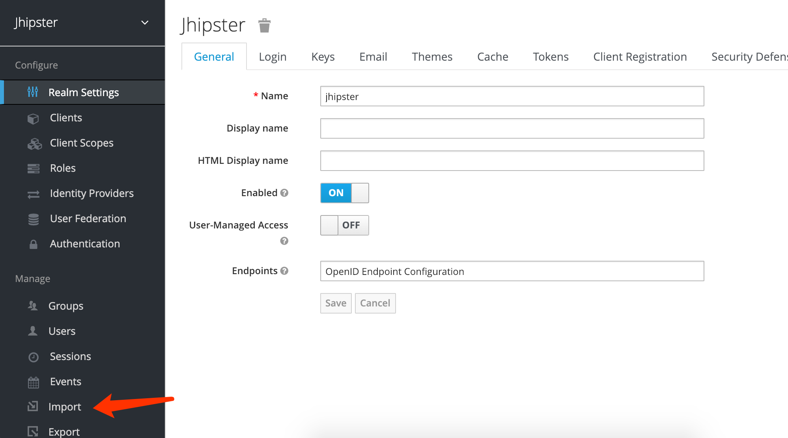Switch to the Tokens tab
Viewport: 788px width, 438px height.
click(551, 57)
